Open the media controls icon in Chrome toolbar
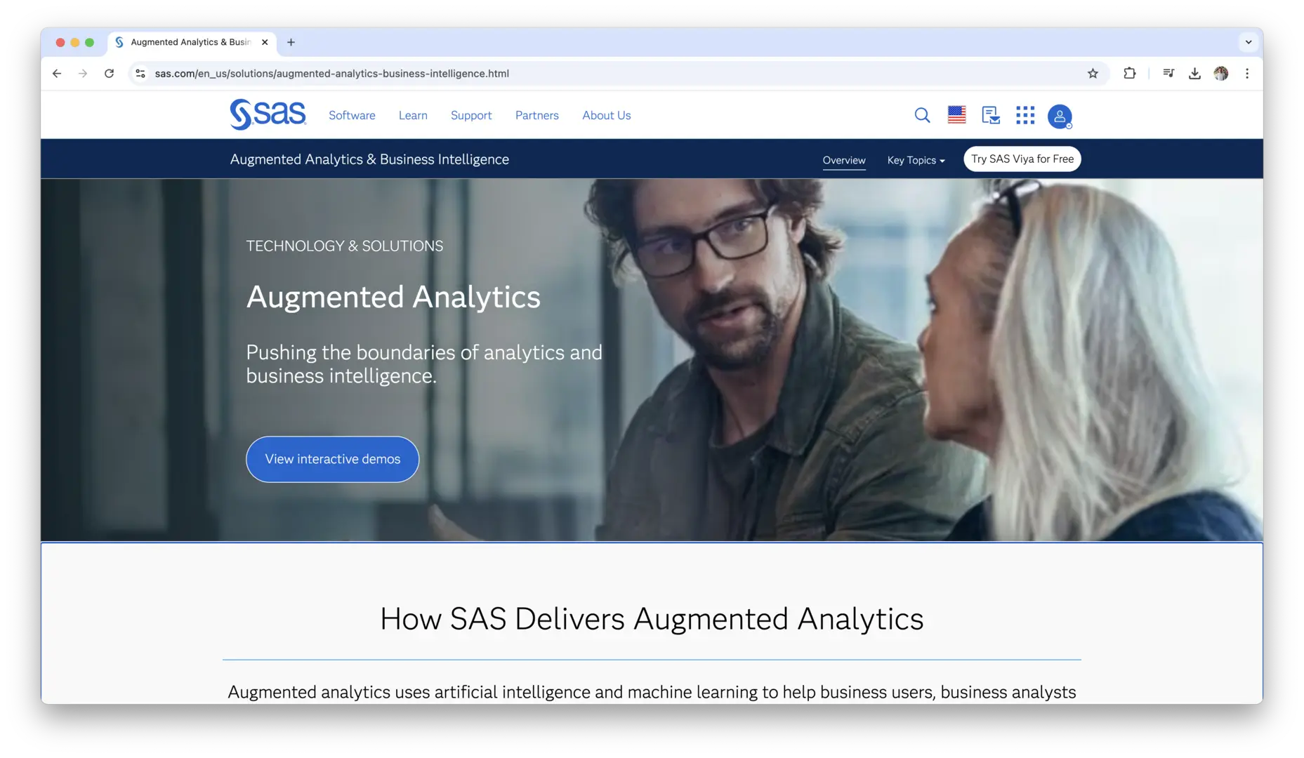The height and width of the screenshot is (758, 1304). click(1168, 73)
